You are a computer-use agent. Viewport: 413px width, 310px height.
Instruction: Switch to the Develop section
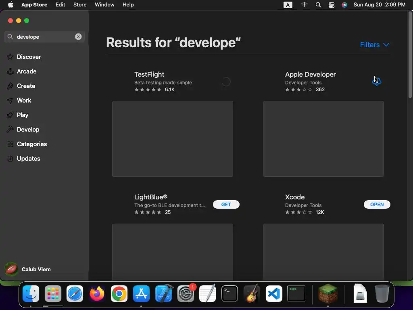tap(28, 129)
